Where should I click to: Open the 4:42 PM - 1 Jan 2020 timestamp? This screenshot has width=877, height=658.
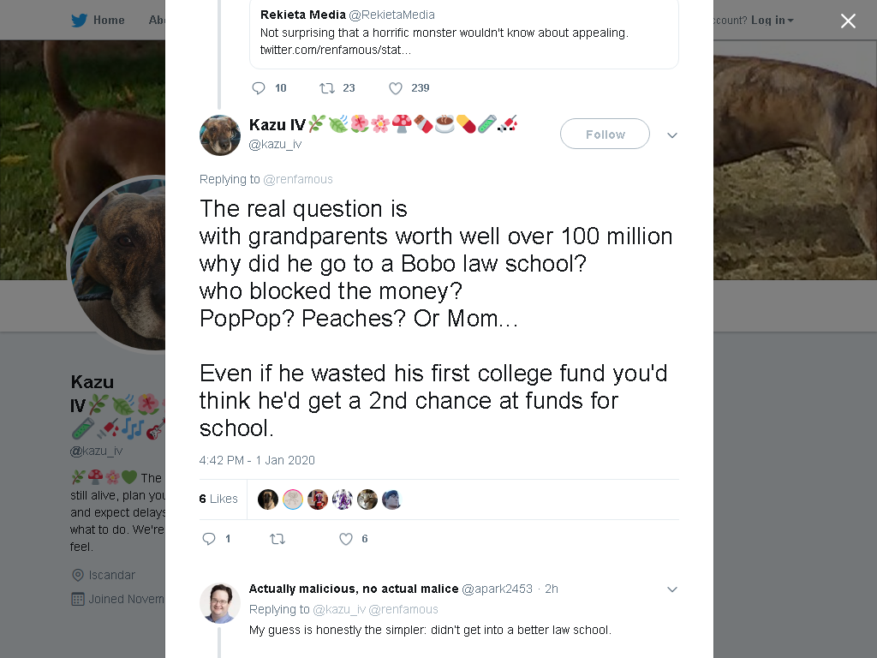coord(257,460)
